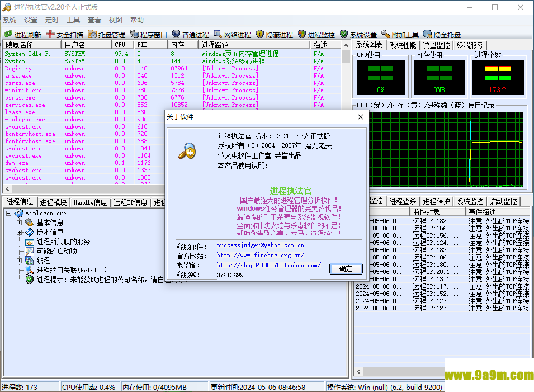Sort by the 映象名称 column header

[x=32, y=45]
